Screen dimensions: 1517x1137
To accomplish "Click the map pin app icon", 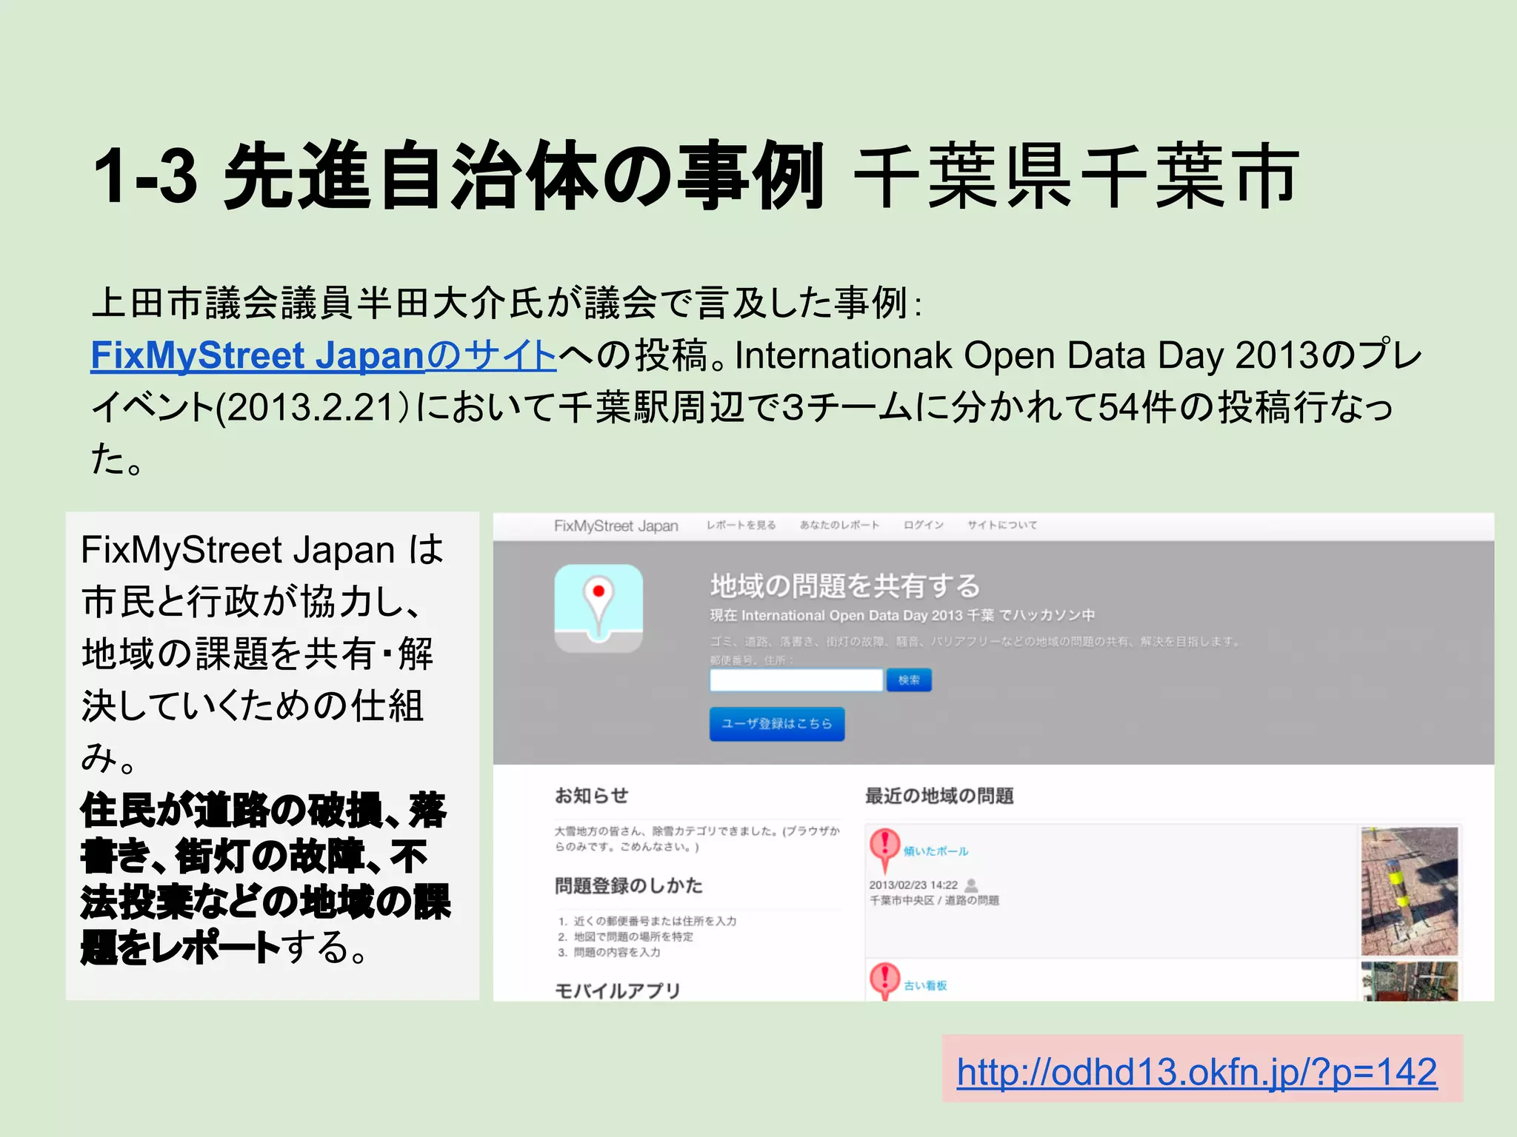I will [x=599, y=608].
